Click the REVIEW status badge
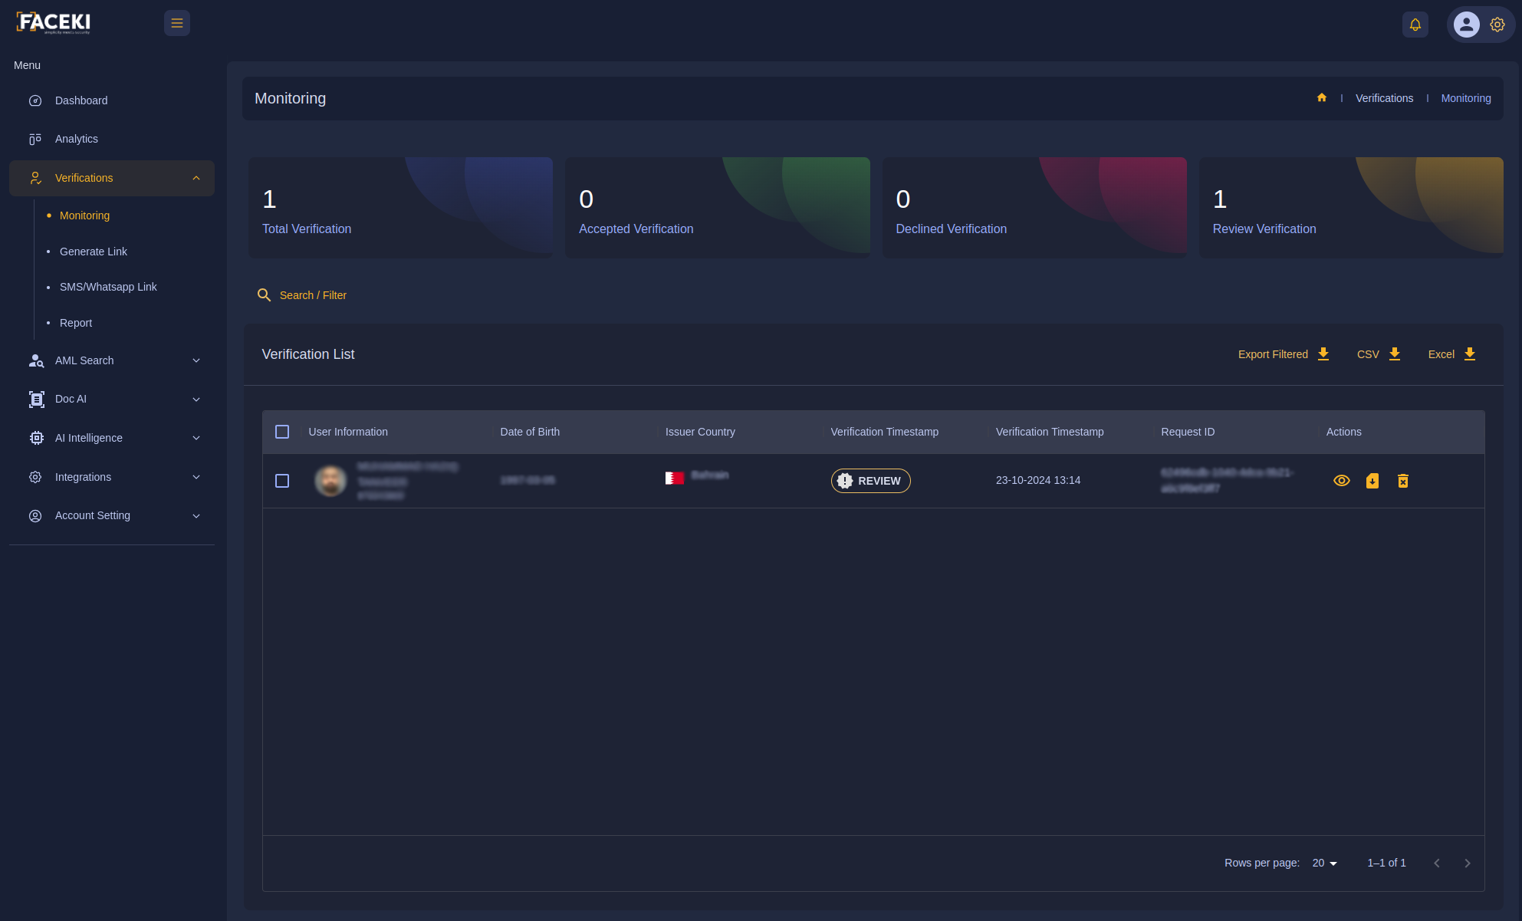The height and width of the screenshot is (921, 1522). coord(870,481)
